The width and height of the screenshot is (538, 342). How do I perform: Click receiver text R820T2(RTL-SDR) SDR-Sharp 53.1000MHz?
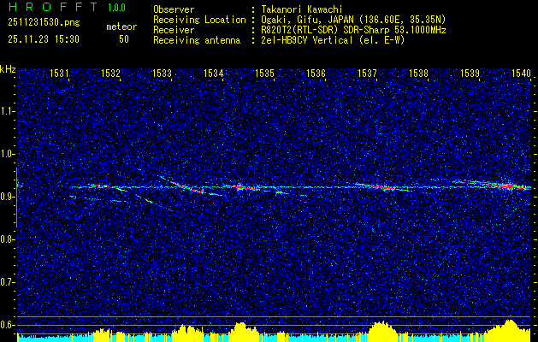tap(354, 30)
